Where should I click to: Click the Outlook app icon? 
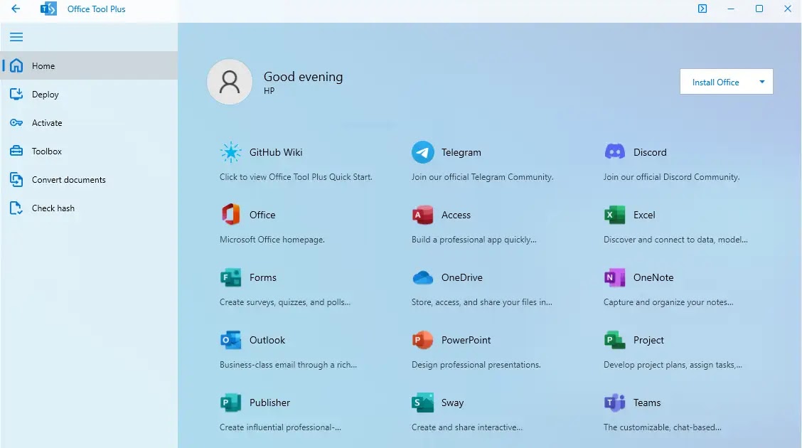230,340
